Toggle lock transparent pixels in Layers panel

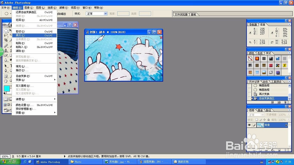pyautogui.click(x=256, y=119)
